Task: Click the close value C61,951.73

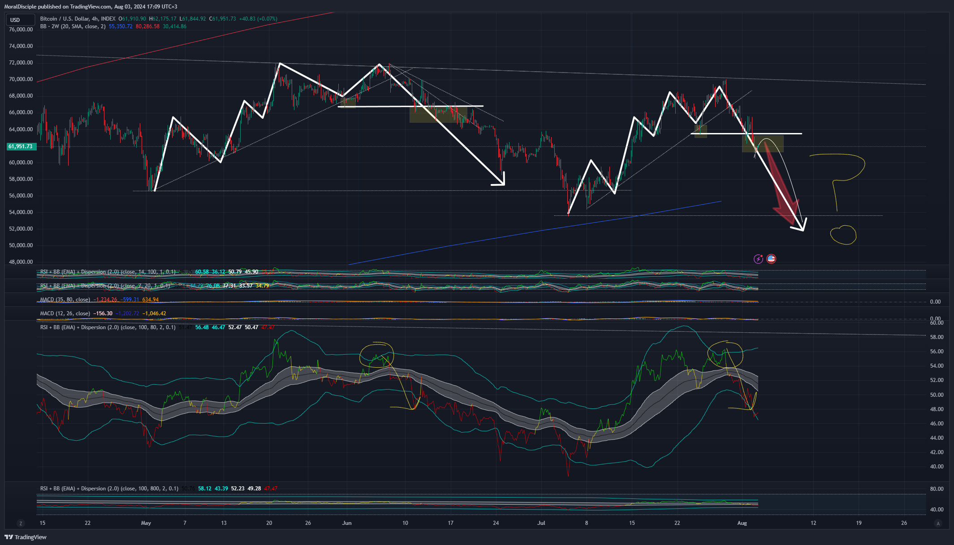Action: coord(223,19)
